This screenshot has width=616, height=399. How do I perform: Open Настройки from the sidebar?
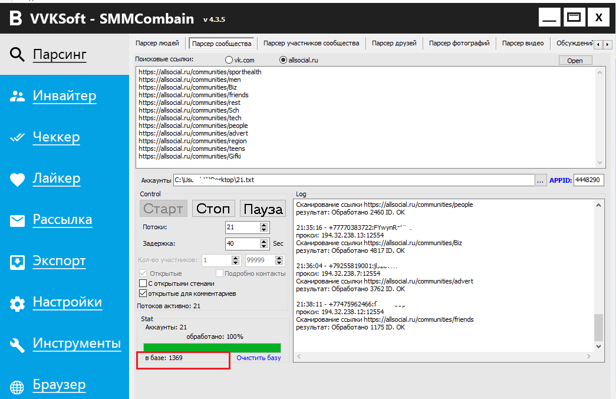click(x=68, y=302)
